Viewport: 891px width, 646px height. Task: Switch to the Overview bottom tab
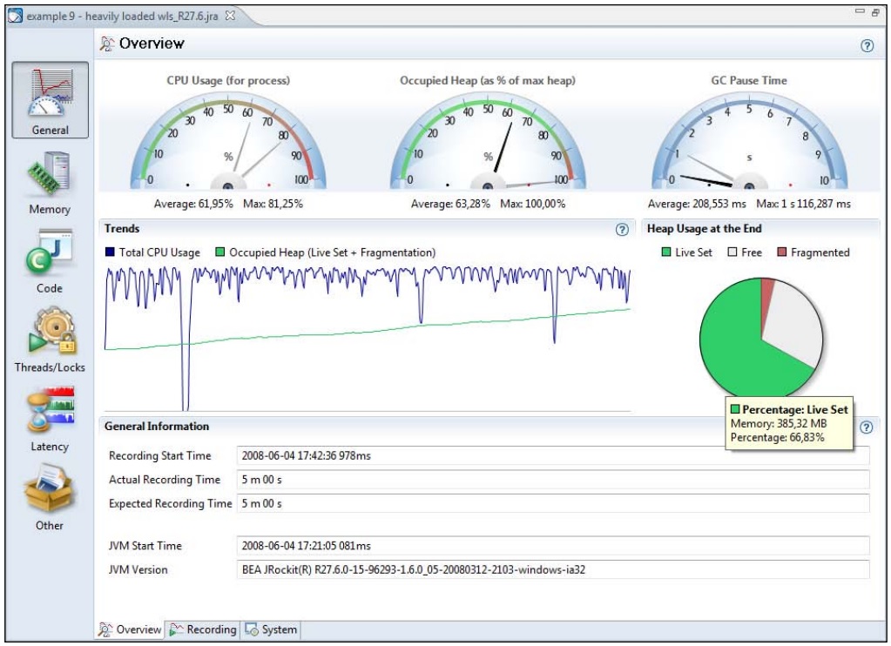point(130,629)
